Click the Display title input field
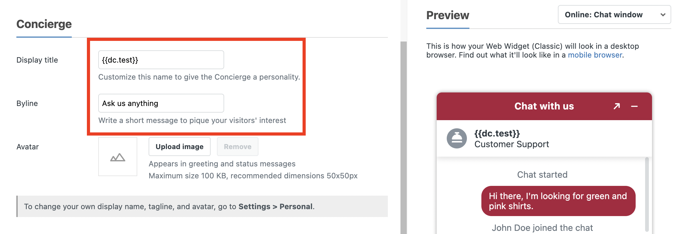This screenshot has width=692, height=234. pos(161,60)
